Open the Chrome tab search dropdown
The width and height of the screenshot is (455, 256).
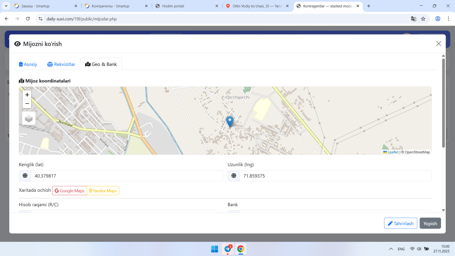(6, 6)
